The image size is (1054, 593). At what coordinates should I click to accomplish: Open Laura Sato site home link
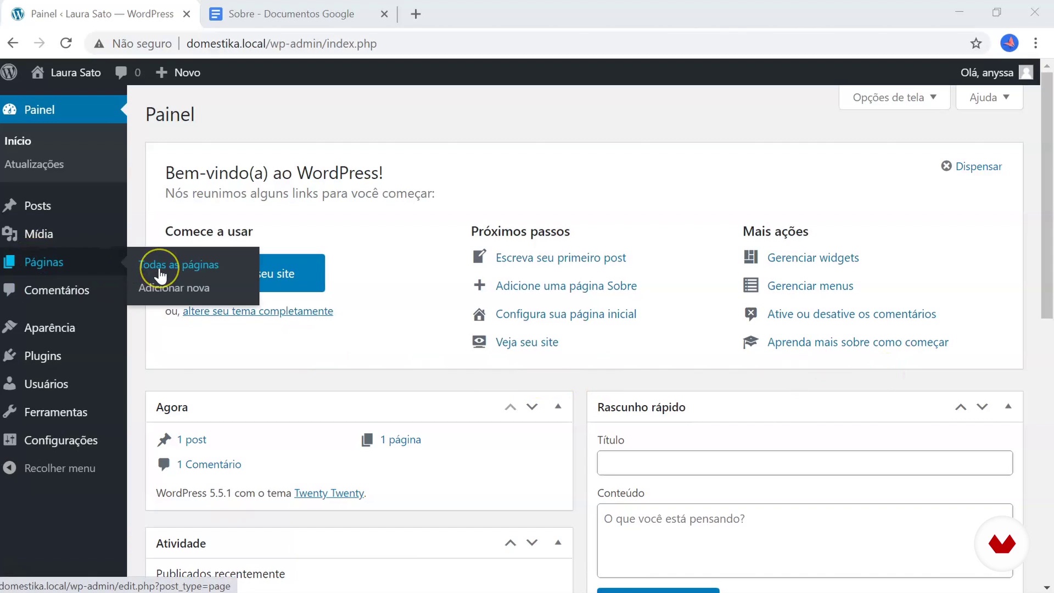66,72
